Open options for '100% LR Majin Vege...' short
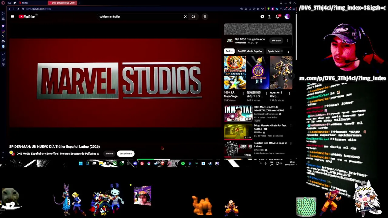Screen dimensions: 388x218 point(243,94)
